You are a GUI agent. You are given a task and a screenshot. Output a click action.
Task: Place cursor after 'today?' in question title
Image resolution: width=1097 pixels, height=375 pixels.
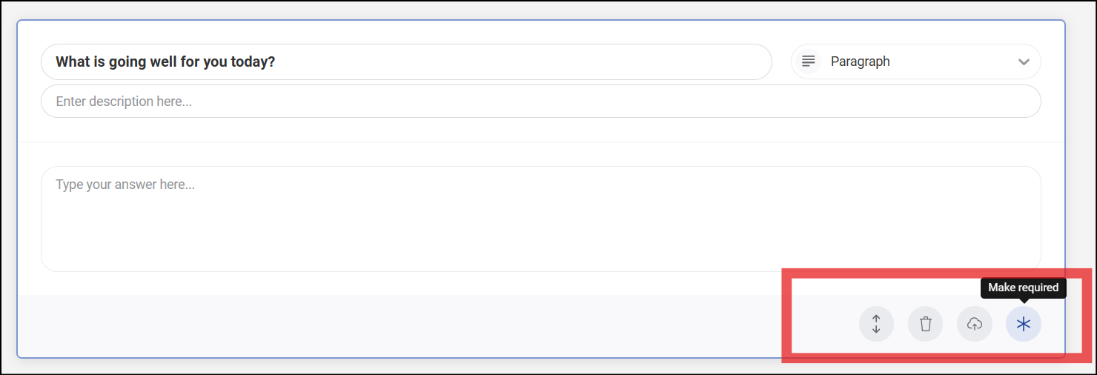coord(277,62)
